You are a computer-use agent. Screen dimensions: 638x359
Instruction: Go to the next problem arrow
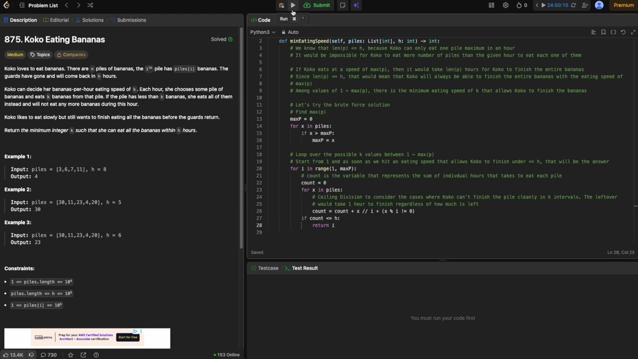(78, 5)
